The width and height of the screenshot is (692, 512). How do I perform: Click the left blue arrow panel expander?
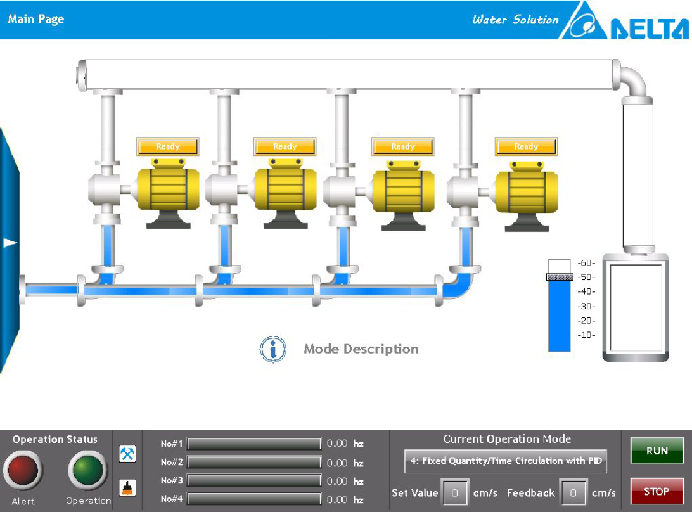[x=9, y=243]
